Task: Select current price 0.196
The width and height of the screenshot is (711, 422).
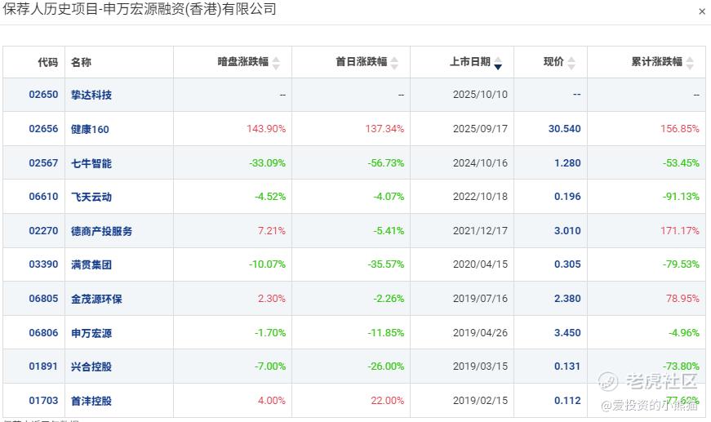Action: (x=567, y=197)
